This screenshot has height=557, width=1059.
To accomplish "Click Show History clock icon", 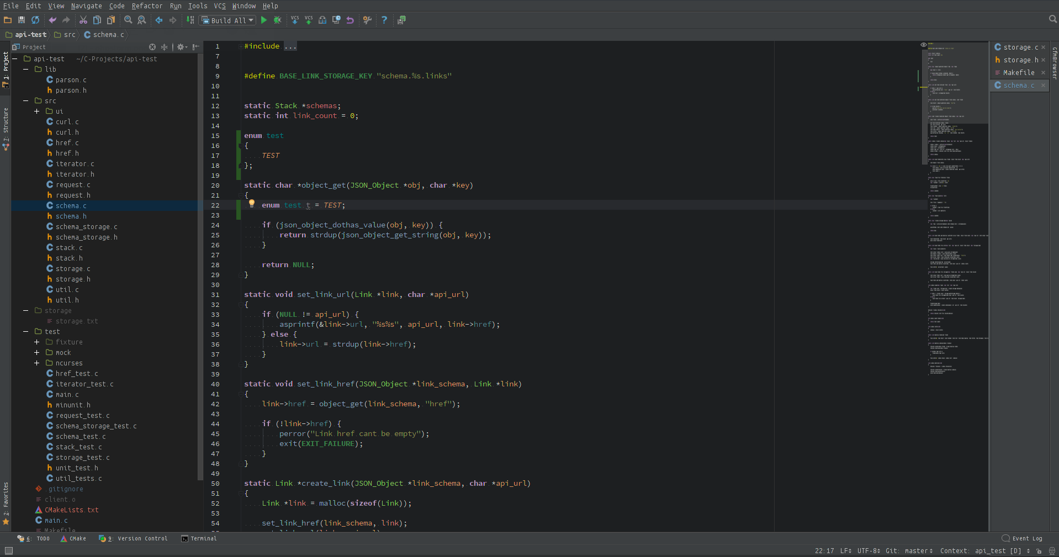I will point(336,20).
